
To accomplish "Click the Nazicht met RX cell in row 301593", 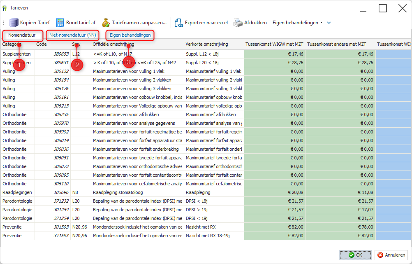I will pos(214,227).
